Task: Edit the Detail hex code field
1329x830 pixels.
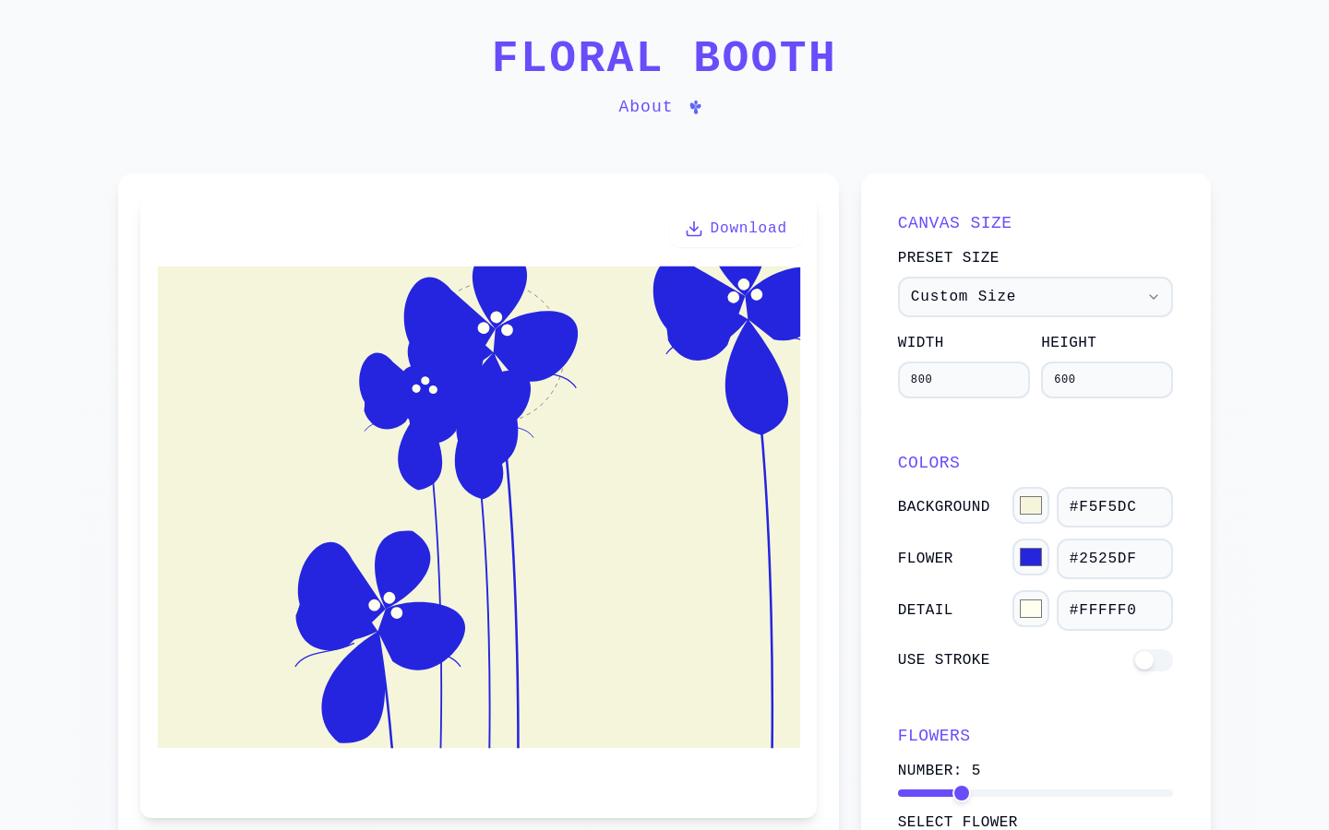Action: point(1114,611)
